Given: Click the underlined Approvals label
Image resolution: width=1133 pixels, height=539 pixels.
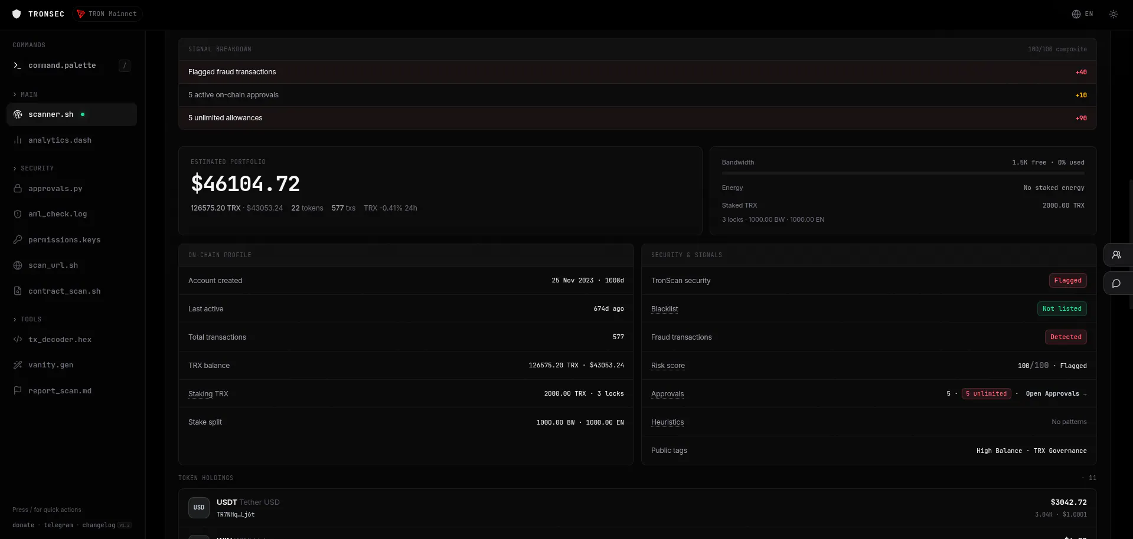Looking at the screenshot, I should pos(667,394).
